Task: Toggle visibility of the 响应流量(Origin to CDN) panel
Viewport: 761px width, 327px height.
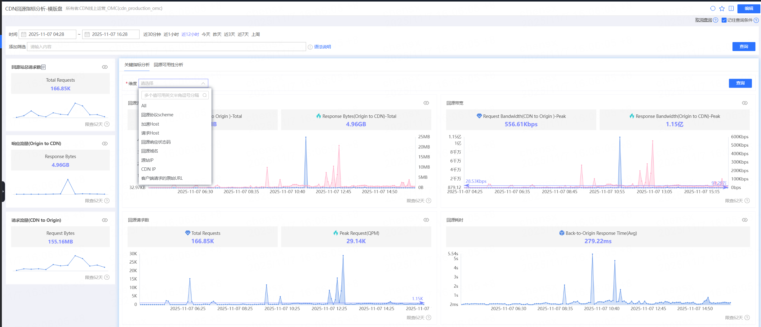Action: coord(105,143)
